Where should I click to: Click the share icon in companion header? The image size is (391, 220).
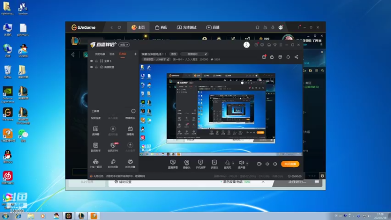click(296, 57)
